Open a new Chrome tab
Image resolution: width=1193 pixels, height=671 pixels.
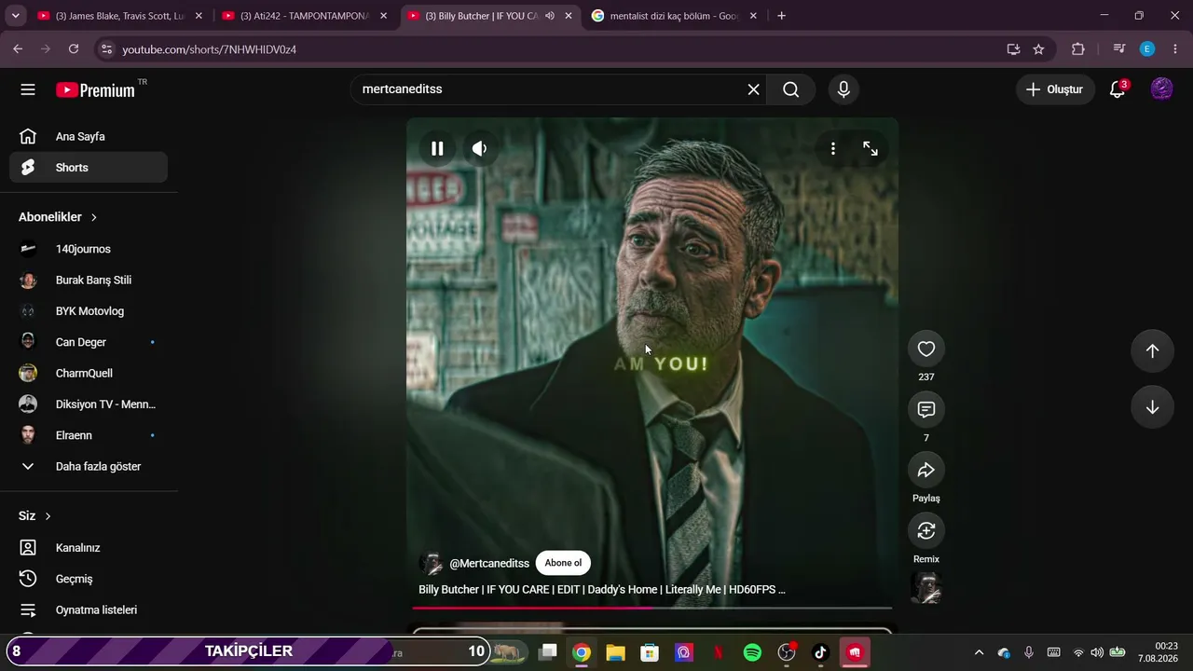click(x=781, y=16)
